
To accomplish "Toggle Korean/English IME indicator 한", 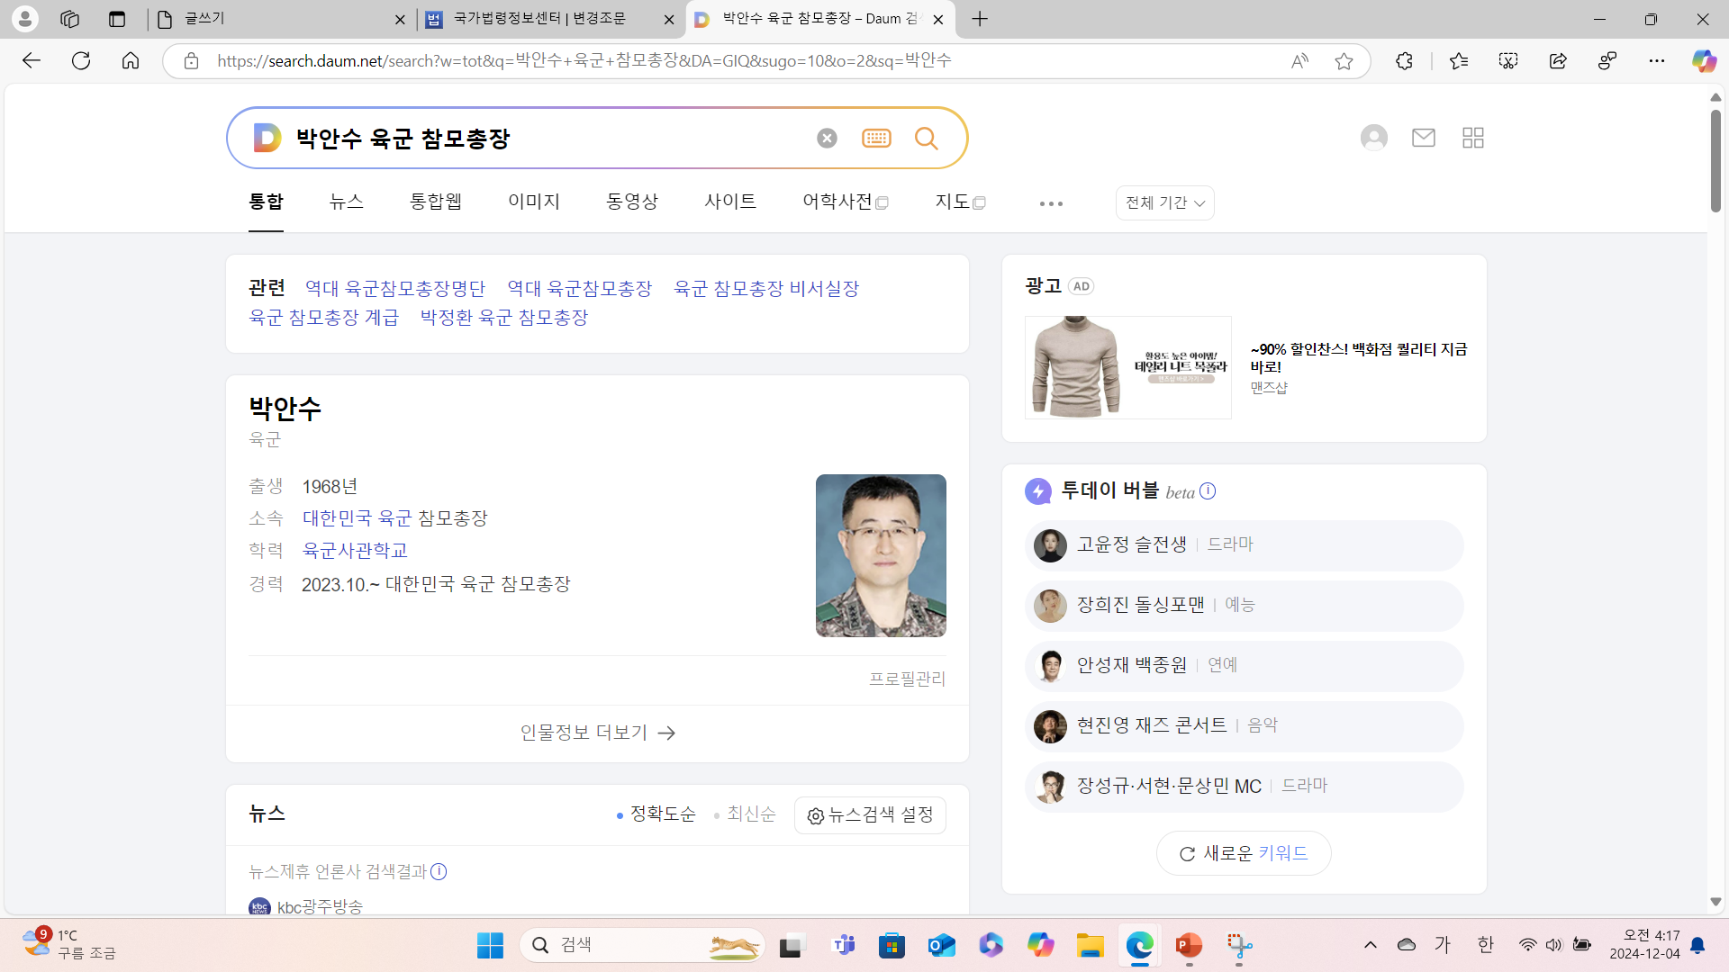I will [1486, 944].
